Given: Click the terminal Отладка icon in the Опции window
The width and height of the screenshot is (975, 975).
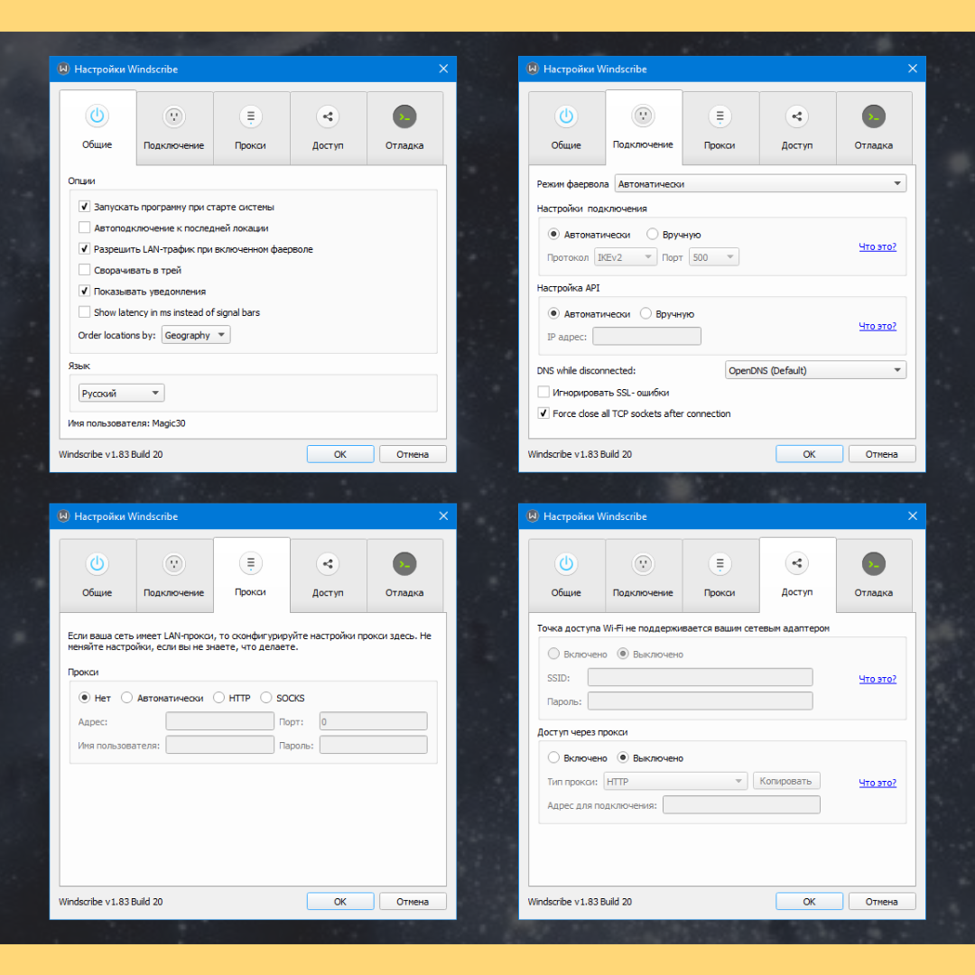Looking at the screenshot, I should point(404,116).
